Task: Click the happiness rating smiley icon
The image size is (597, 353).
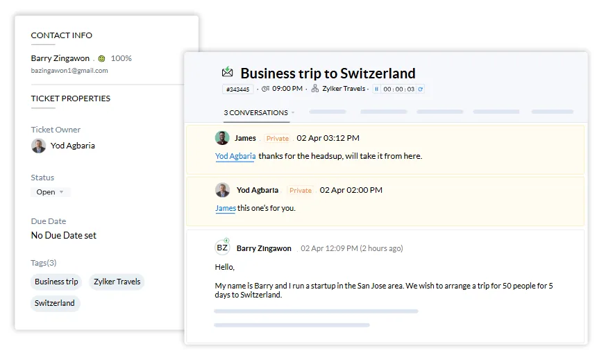Action: (101, 58)
